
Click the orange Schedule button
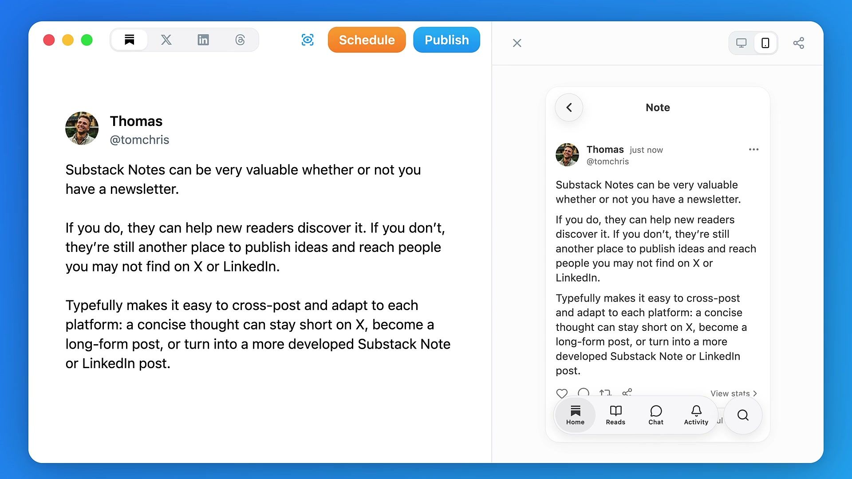367,40
